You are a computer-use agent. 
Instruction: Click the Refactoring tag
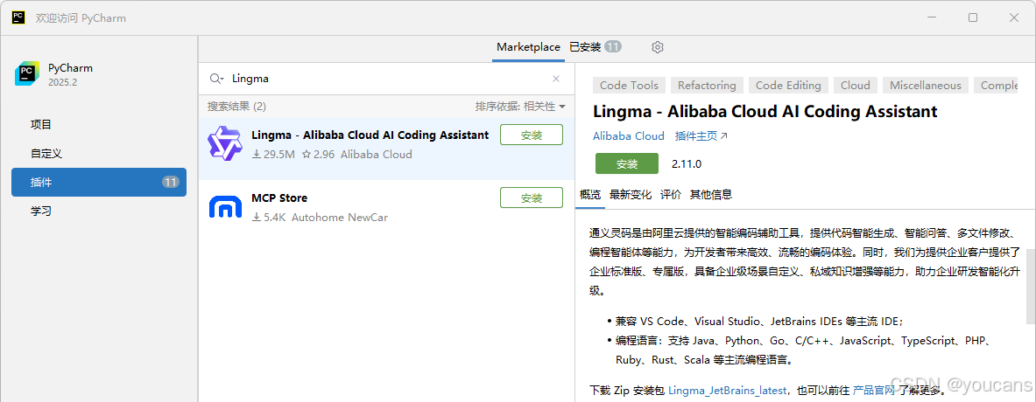pos(707,85)
